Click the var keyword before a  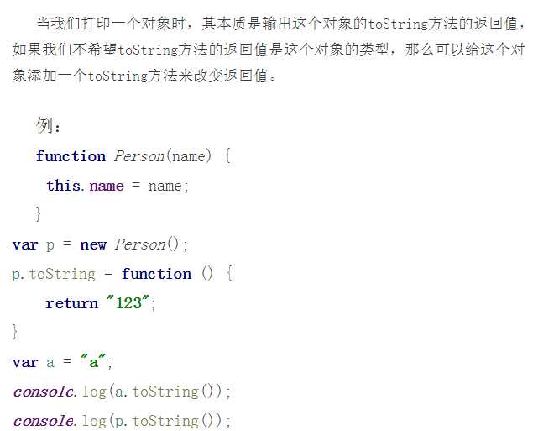point(25,362)
